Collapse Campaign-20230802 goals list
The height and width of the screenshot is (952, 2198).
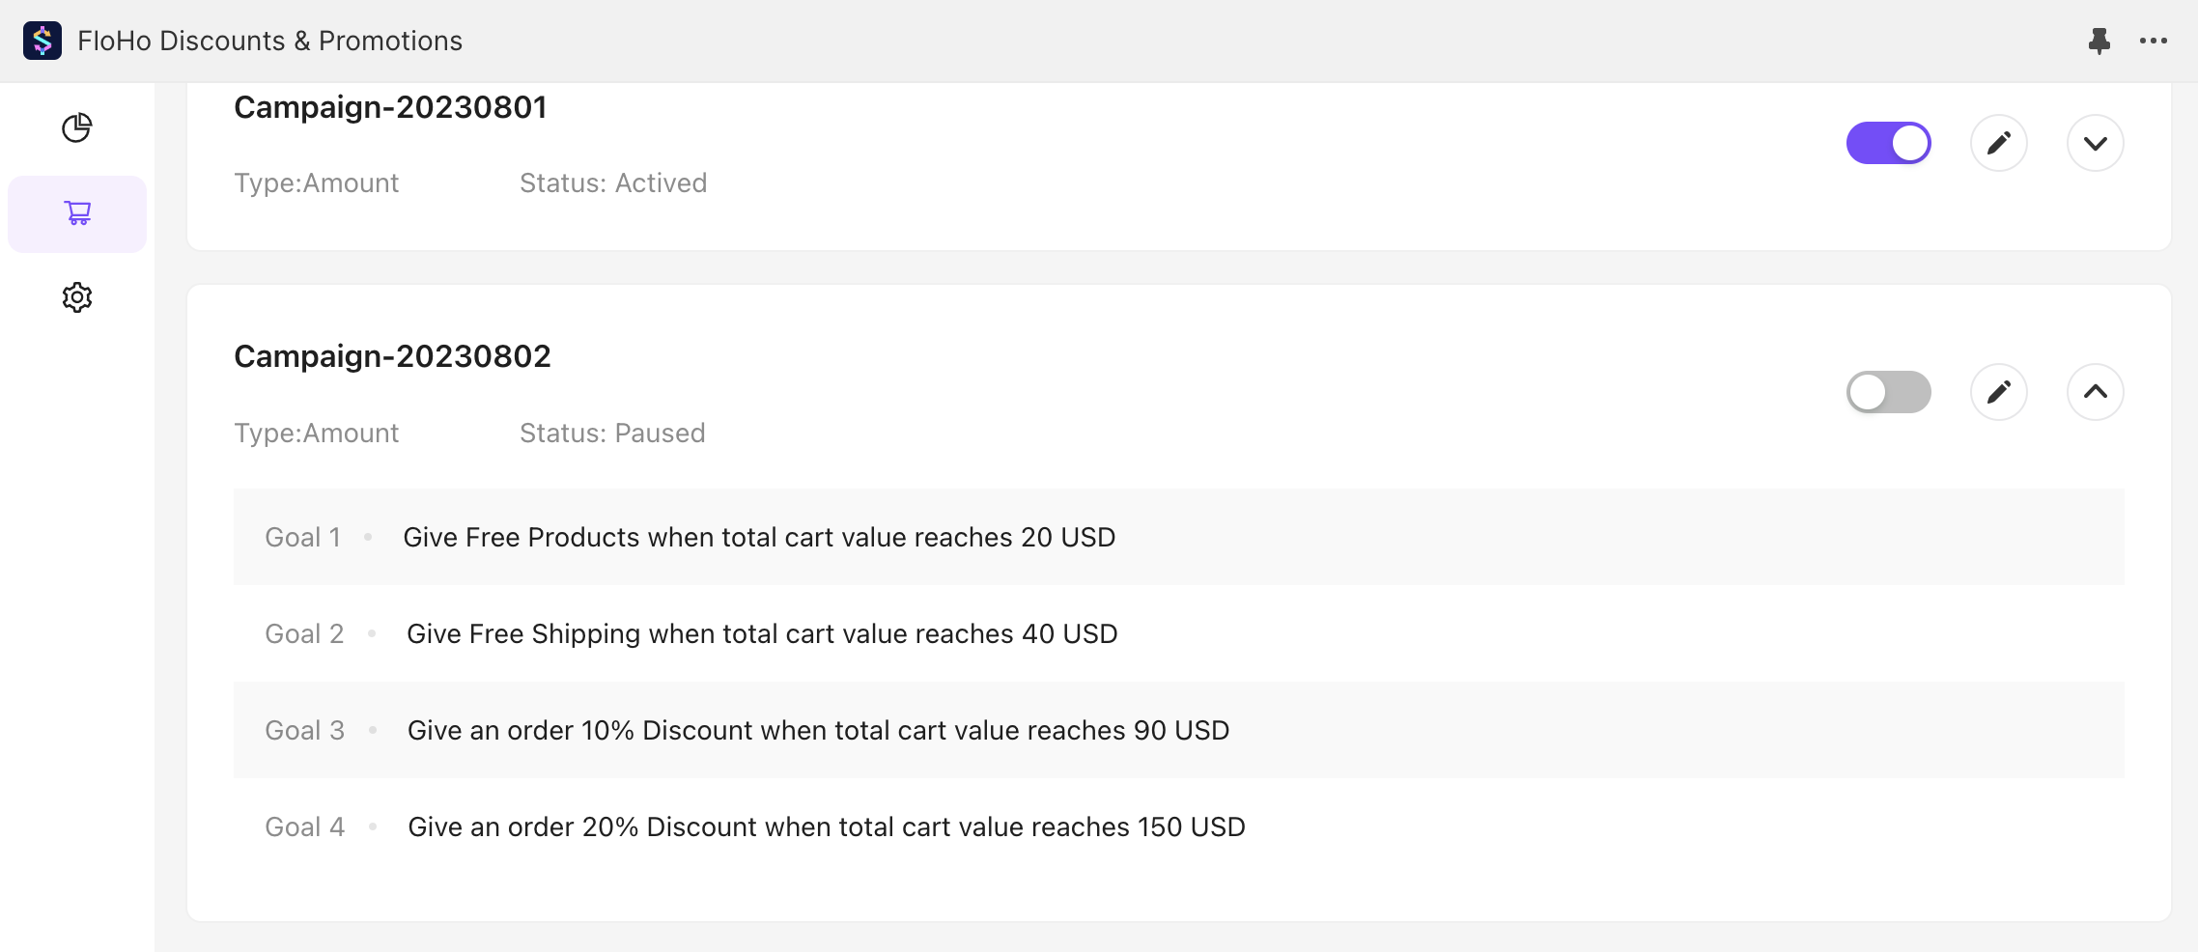click(2095, 392)
